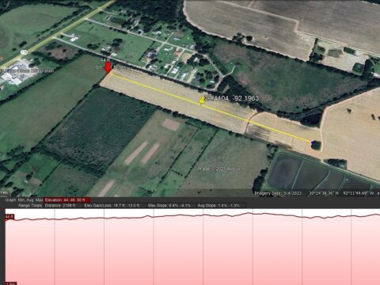Click the Elev Gain/Loss readout
Screen dimensions: 380x285
coord(112,205)
